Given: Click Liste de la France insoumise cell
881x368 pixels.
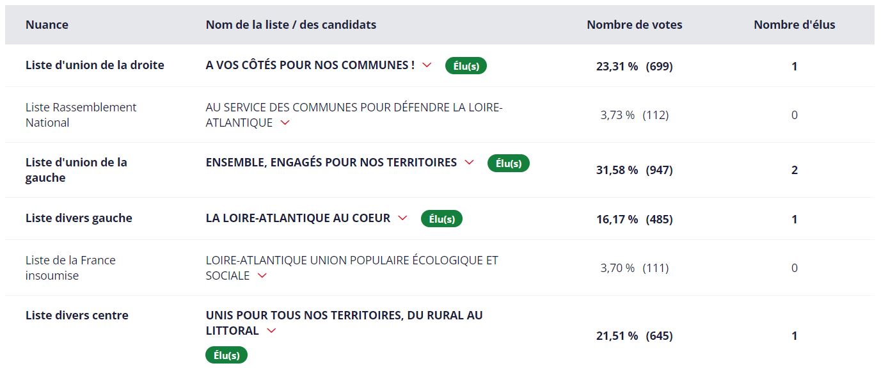Looking at the screenshot, I should point(70,268).
